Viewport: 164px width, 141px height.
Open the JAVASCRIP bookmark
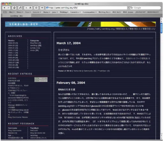tap(140, 12)
